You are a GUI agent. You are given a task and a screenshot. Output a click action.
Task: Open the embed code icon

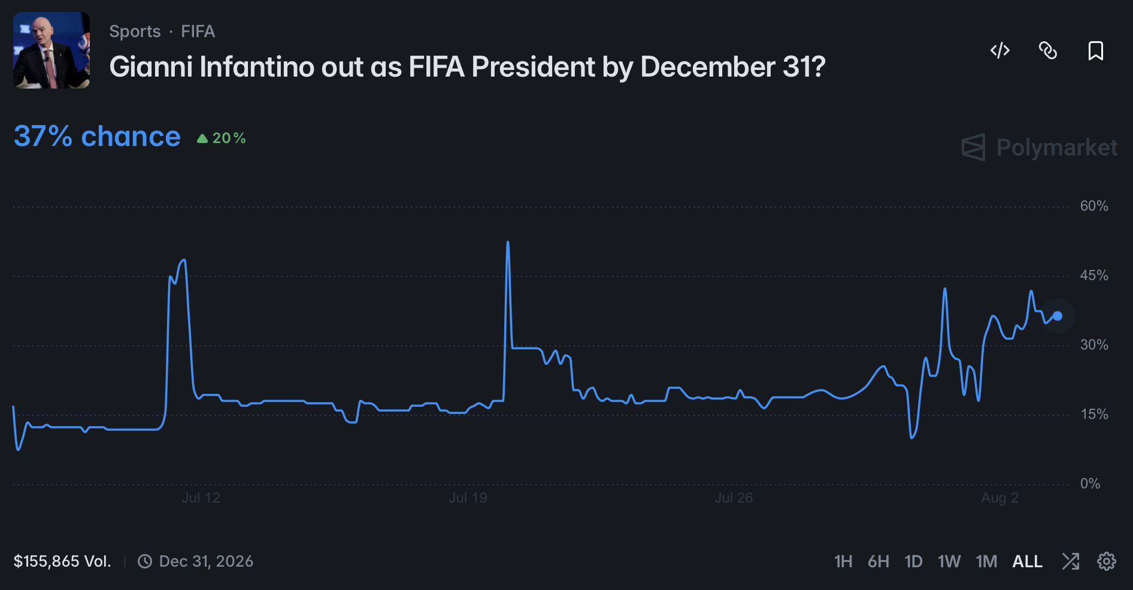tap(999, 50)
